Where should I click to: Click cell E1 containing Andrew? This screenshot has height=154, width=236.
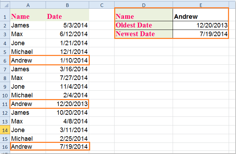[200, 16]
